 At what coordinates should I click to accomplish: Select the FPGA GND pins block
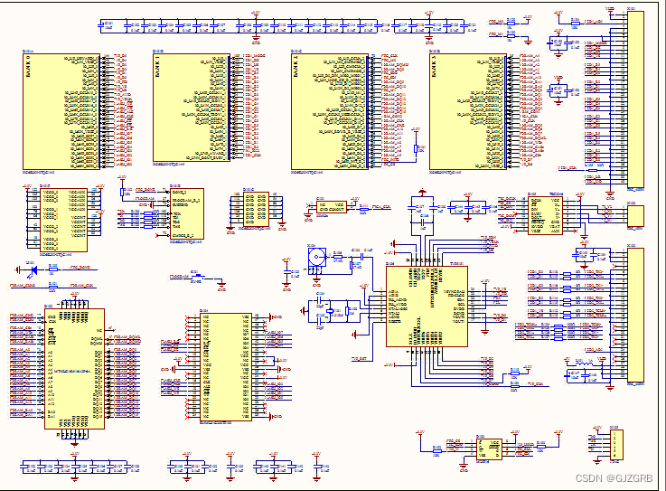pos(256,209)
